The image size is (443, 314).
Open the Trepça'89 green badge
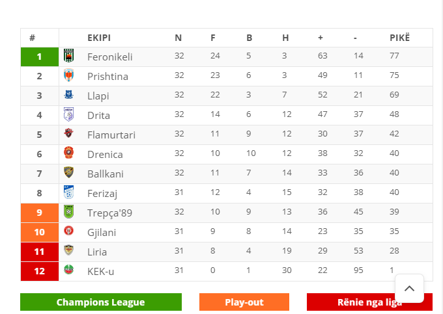click(x=68, y=212)
